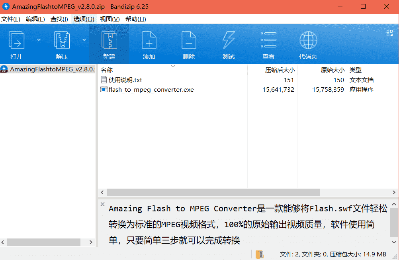
Task: Click the Bandizip logo in title bar
Action: pyautogui.click(x=6, y=6)
